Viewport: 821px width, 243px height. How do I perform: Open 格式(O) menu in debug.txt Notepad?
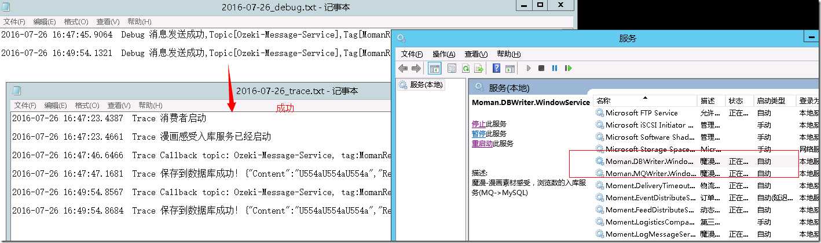coord(76,22)
